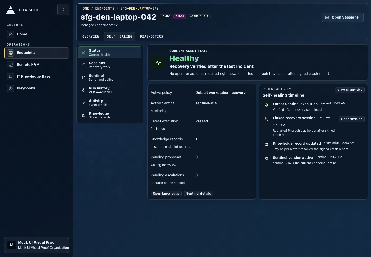Click the Latest execution Passed value
The image size is (371, 257).
coord(201,121)
